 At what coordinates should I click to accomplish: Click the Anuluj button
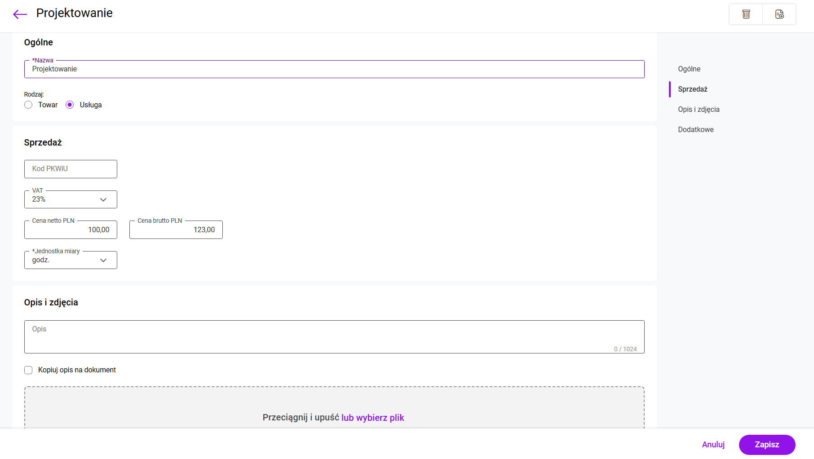click(x=713, y=445)
